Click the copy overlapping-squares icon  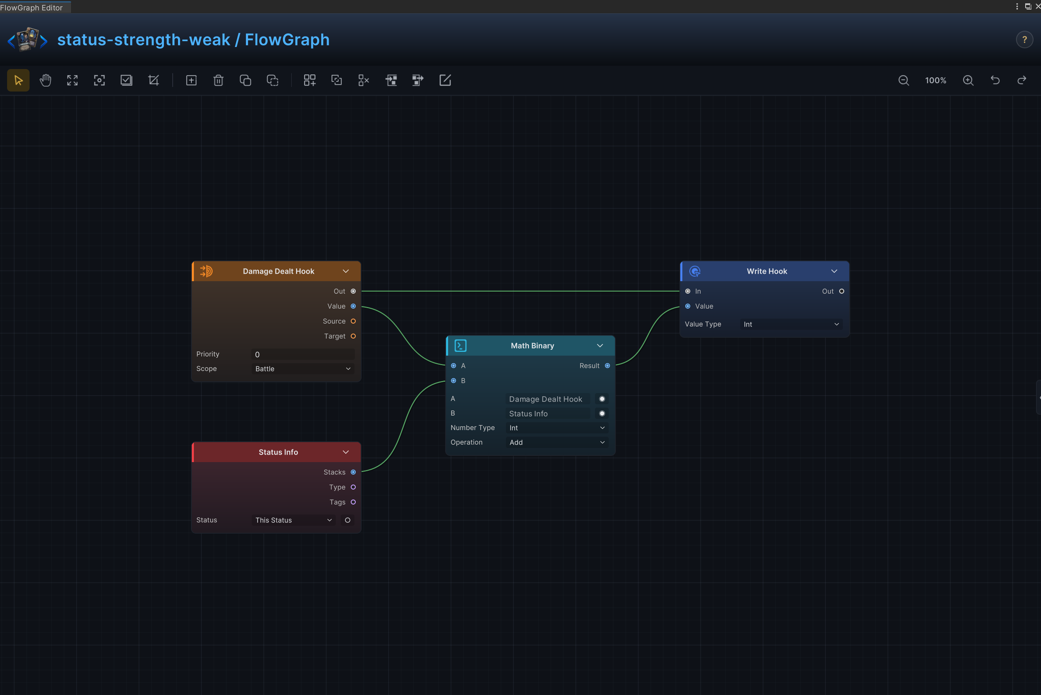coord(245,80)
